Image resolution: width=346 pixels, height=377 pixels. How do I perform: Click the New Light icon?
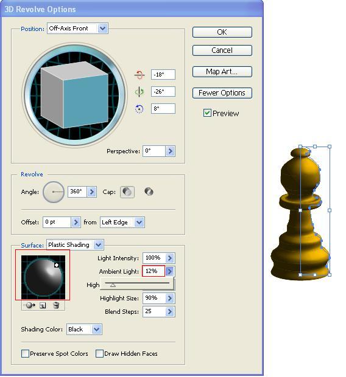tap(43, 305)
